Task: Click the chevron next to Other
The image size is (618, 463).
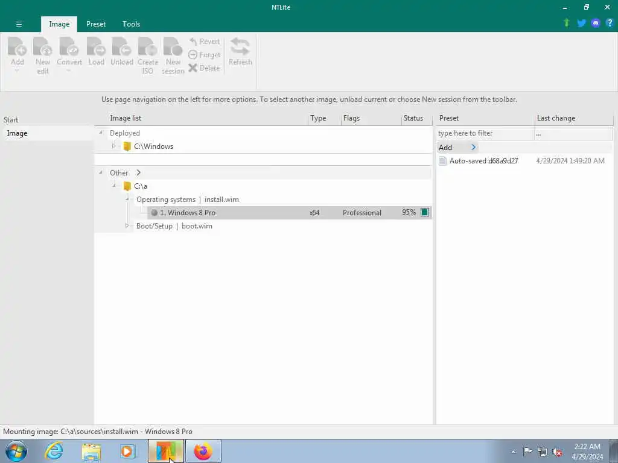Action: 138,172
